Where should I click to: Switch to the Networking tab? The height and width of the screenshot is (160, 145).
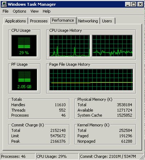tap(88, 21)
